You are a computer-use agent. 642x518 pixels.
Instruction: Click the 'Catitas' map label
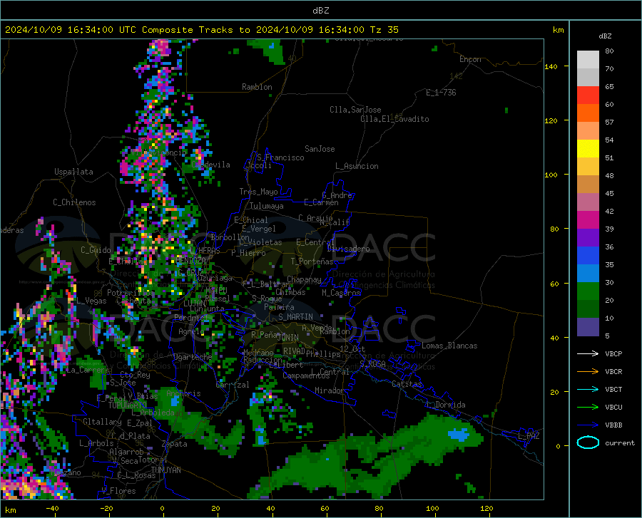click(x=407, y=384)
